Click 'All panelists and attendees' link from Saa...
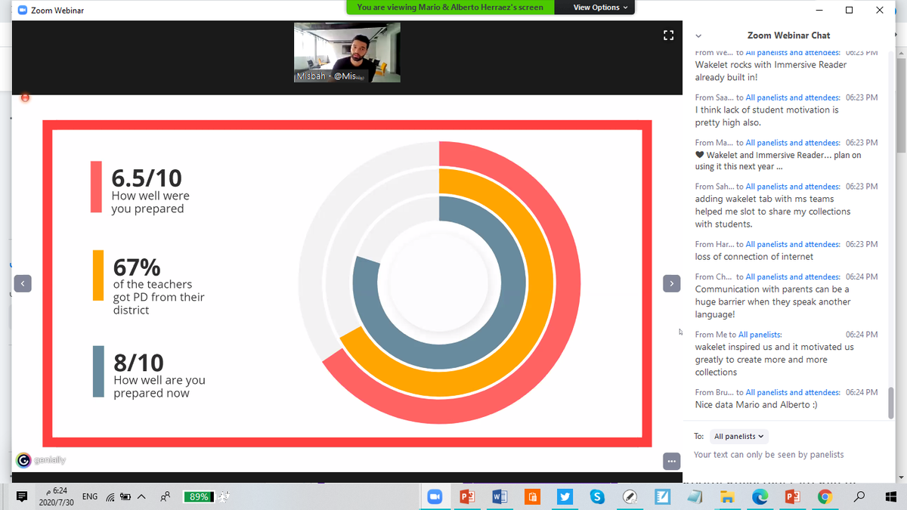 793,97
